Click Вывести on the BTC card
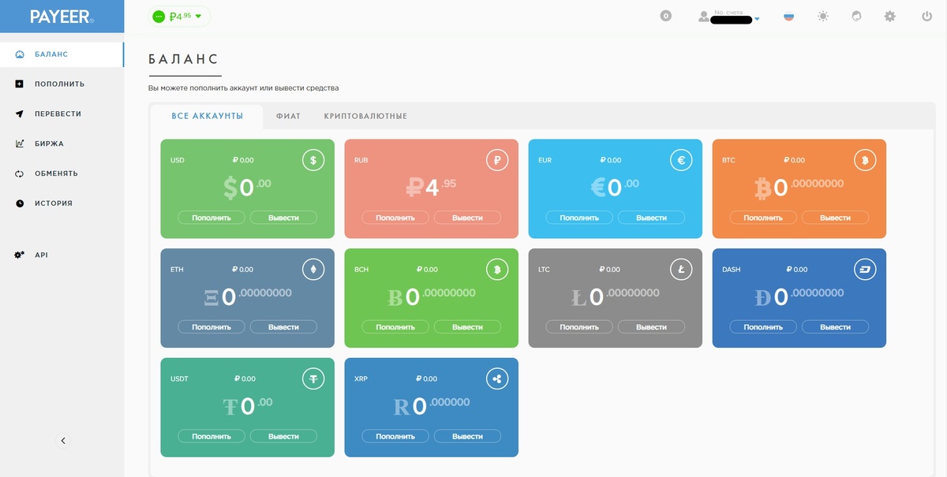Viewport: 947px width, 477px height. pyautogui.click(x=835, y=218)
